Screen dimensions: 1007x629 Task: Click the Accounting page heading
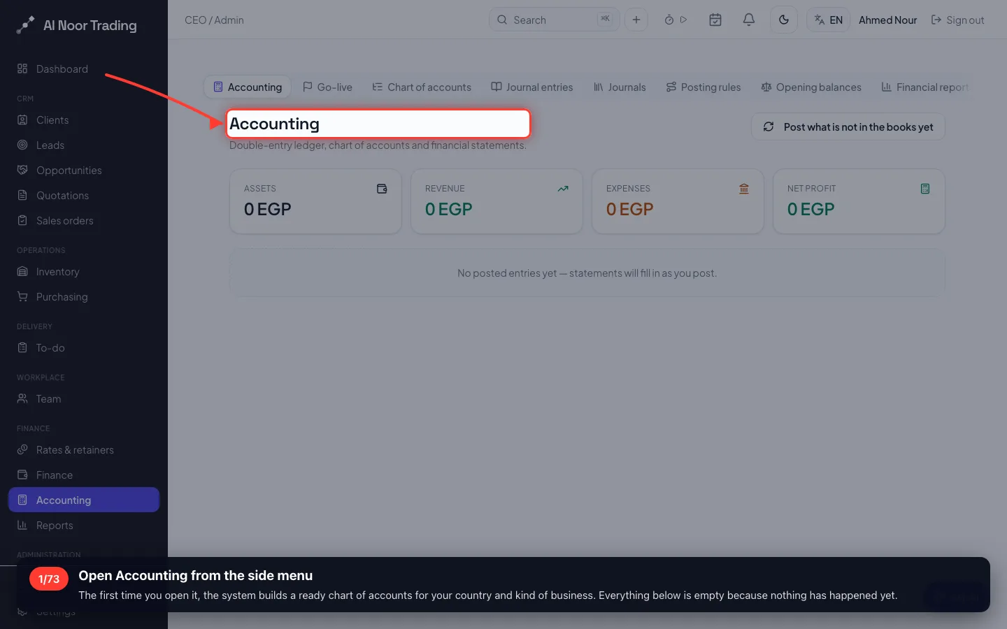coord(274,124)
